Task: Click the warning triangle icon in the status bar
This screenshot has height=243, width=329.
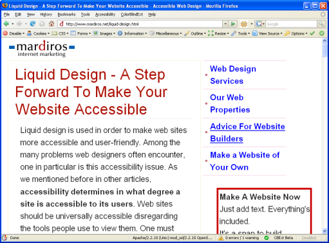Action: pyautogui.click(x=221, y=238)
